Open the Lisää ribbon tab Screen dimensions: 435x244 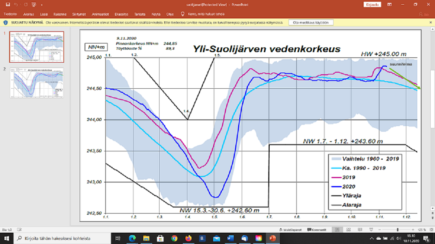(x=43, y=14)
